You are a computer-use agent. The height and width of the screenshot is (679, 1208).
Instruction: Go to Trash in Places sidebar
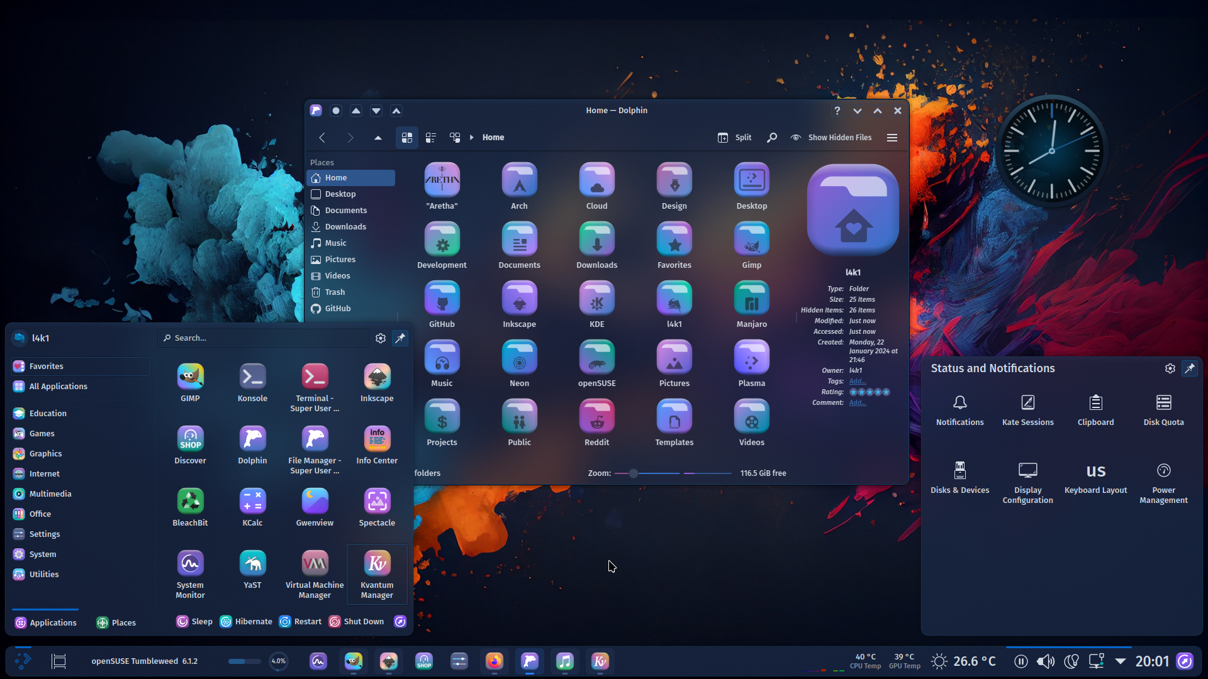[x=351, y=292]
